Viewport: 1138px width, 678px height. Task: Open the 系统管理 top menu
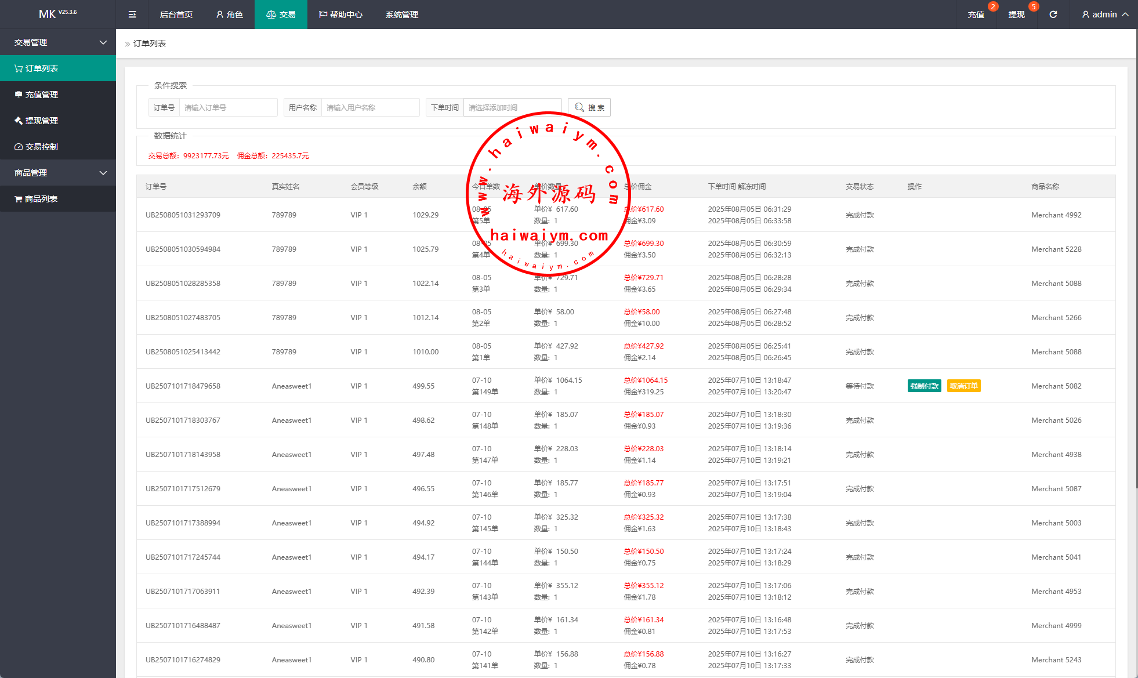(401, 14)
